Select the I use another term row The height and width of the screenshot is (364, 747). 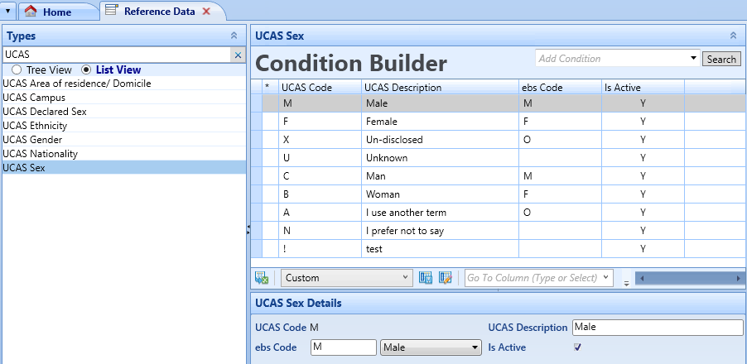tap(499, 213)
